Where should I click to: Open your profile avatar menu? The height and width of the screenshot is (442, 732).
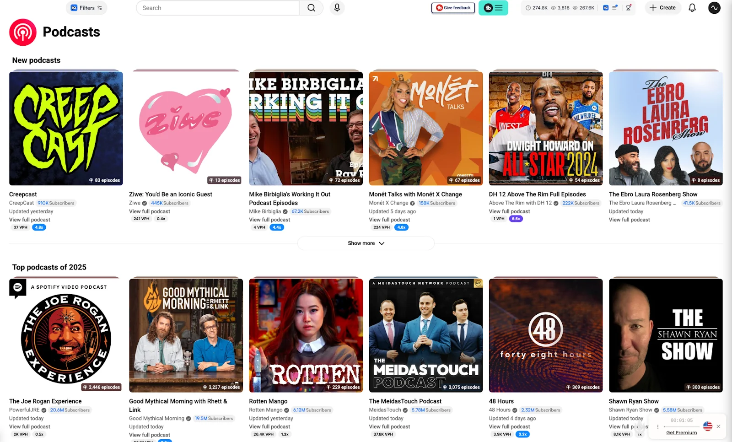714,8
